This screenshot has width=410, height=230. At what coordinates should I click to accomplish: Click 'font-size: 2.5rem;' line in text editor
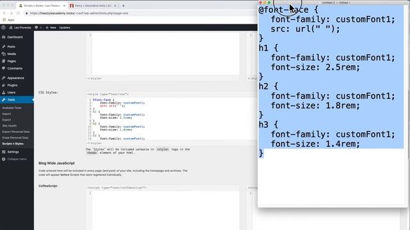coord(315,67)
